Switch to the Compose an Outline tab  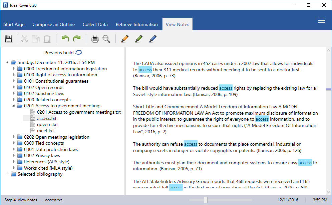(53, 24)
